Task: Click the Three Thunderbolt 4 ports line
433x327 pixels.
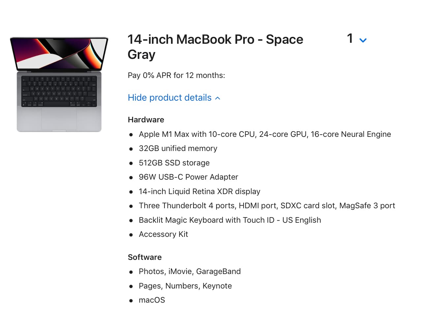Action: point(267,206)
